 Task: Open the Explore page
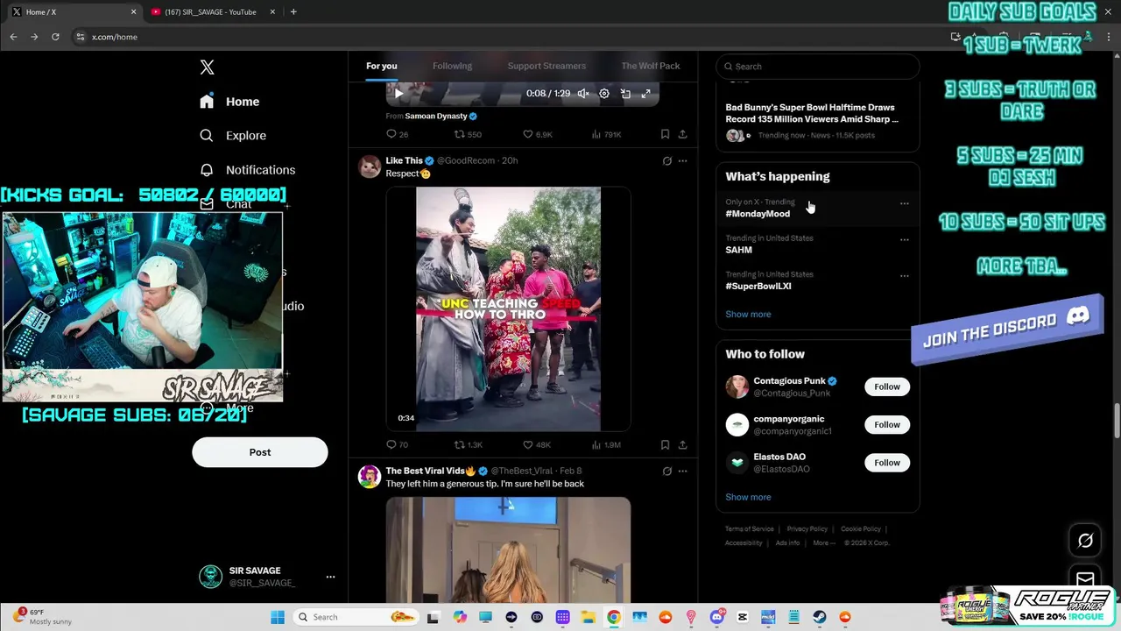point(233,136)
